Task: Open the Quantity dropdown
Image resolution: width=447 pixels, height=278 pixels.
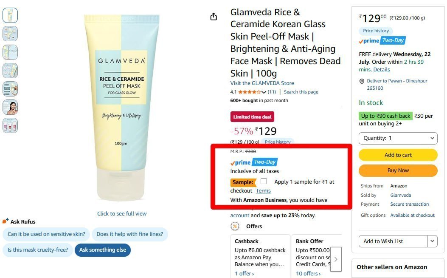Action: point(398,138)
